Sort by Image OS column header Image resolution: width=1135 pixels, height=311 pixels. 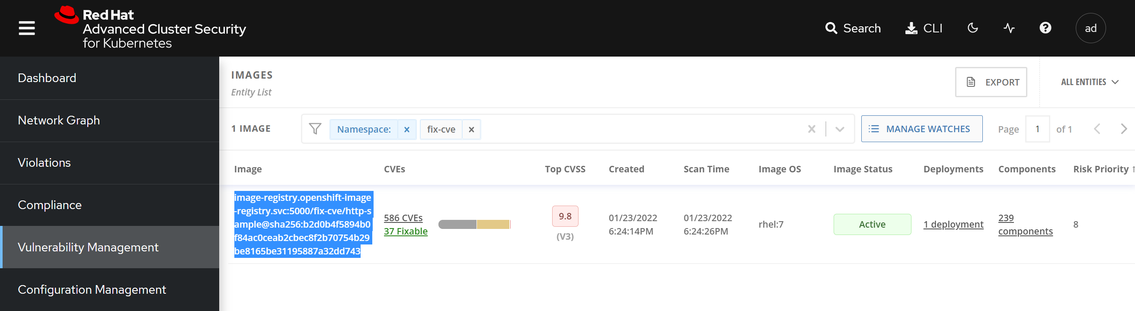pos(780,169)
